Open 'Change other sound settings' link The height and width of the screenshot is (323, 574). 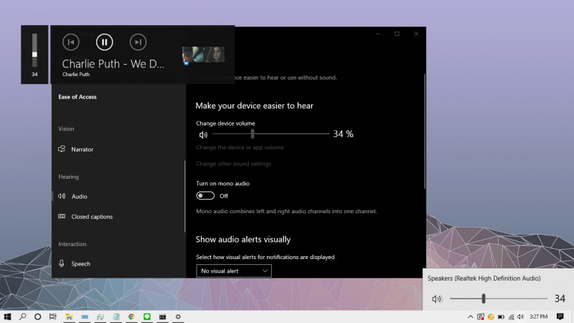tap(234, 164)
